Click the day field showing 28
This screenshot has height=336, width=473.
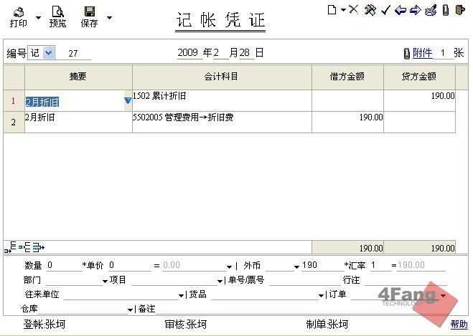tap(245, 53)
